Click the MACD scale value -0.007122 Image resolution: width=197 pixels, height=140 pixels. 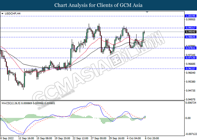coord(191,134)
